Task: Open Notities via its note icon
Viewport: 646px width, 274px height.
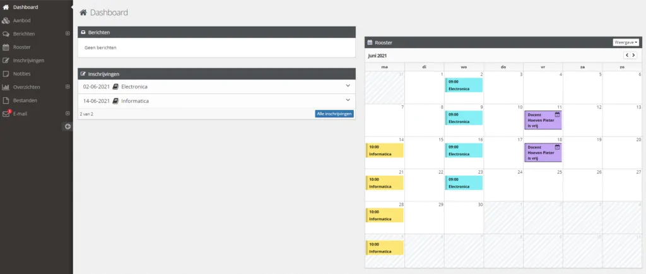Action: point(6,74)
